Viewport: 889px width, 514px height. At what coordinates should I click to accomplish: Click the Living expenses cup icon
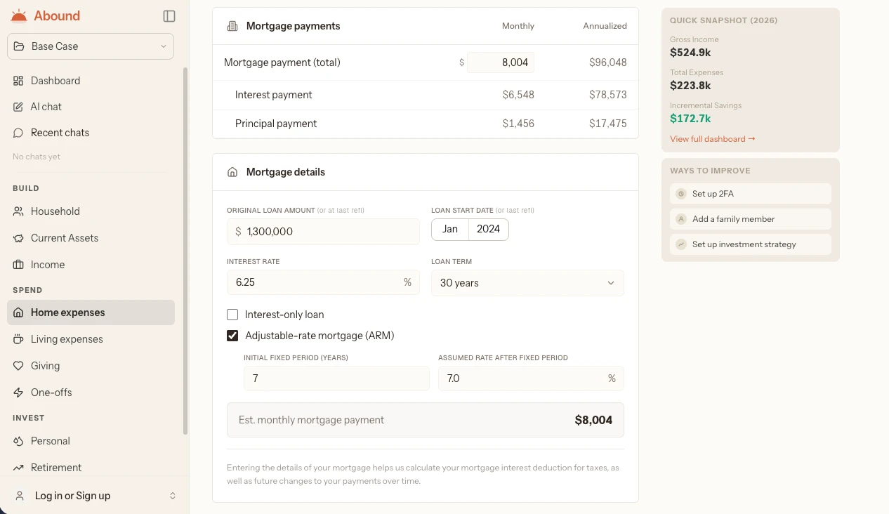18,339
